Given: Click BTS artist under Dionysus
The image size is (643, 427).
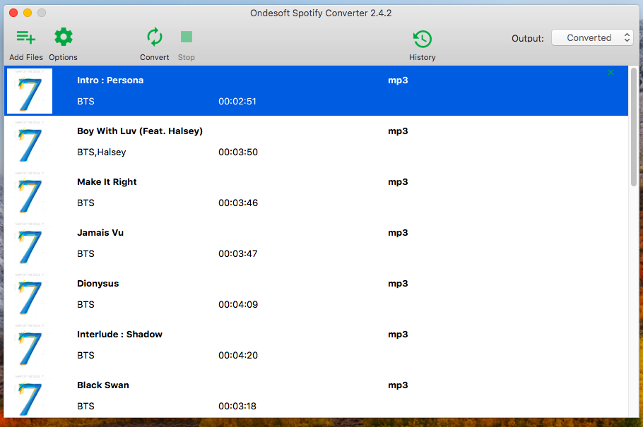Looking at the screenshot, I should [85, 304].
